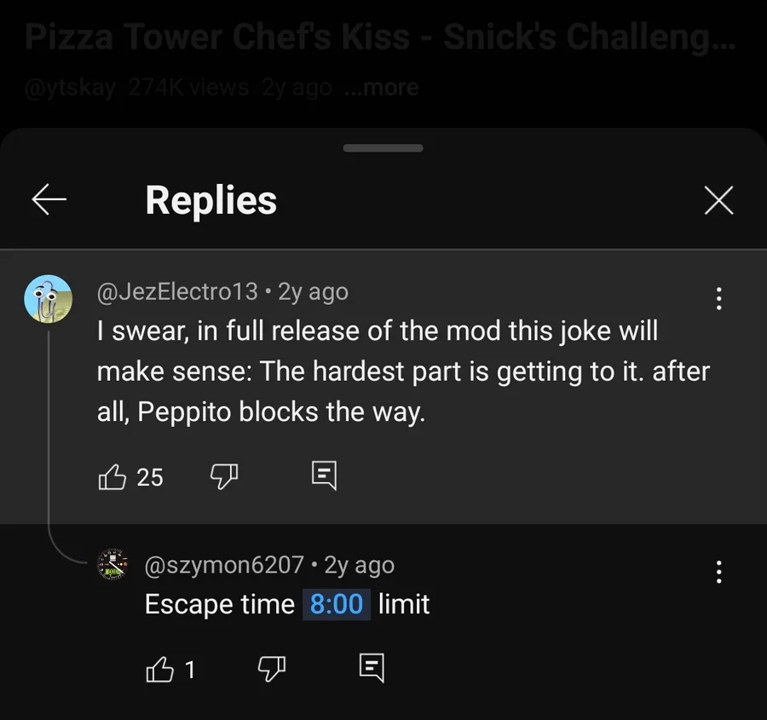
Task: Go back using the left arrow
Action: (49, 200)
